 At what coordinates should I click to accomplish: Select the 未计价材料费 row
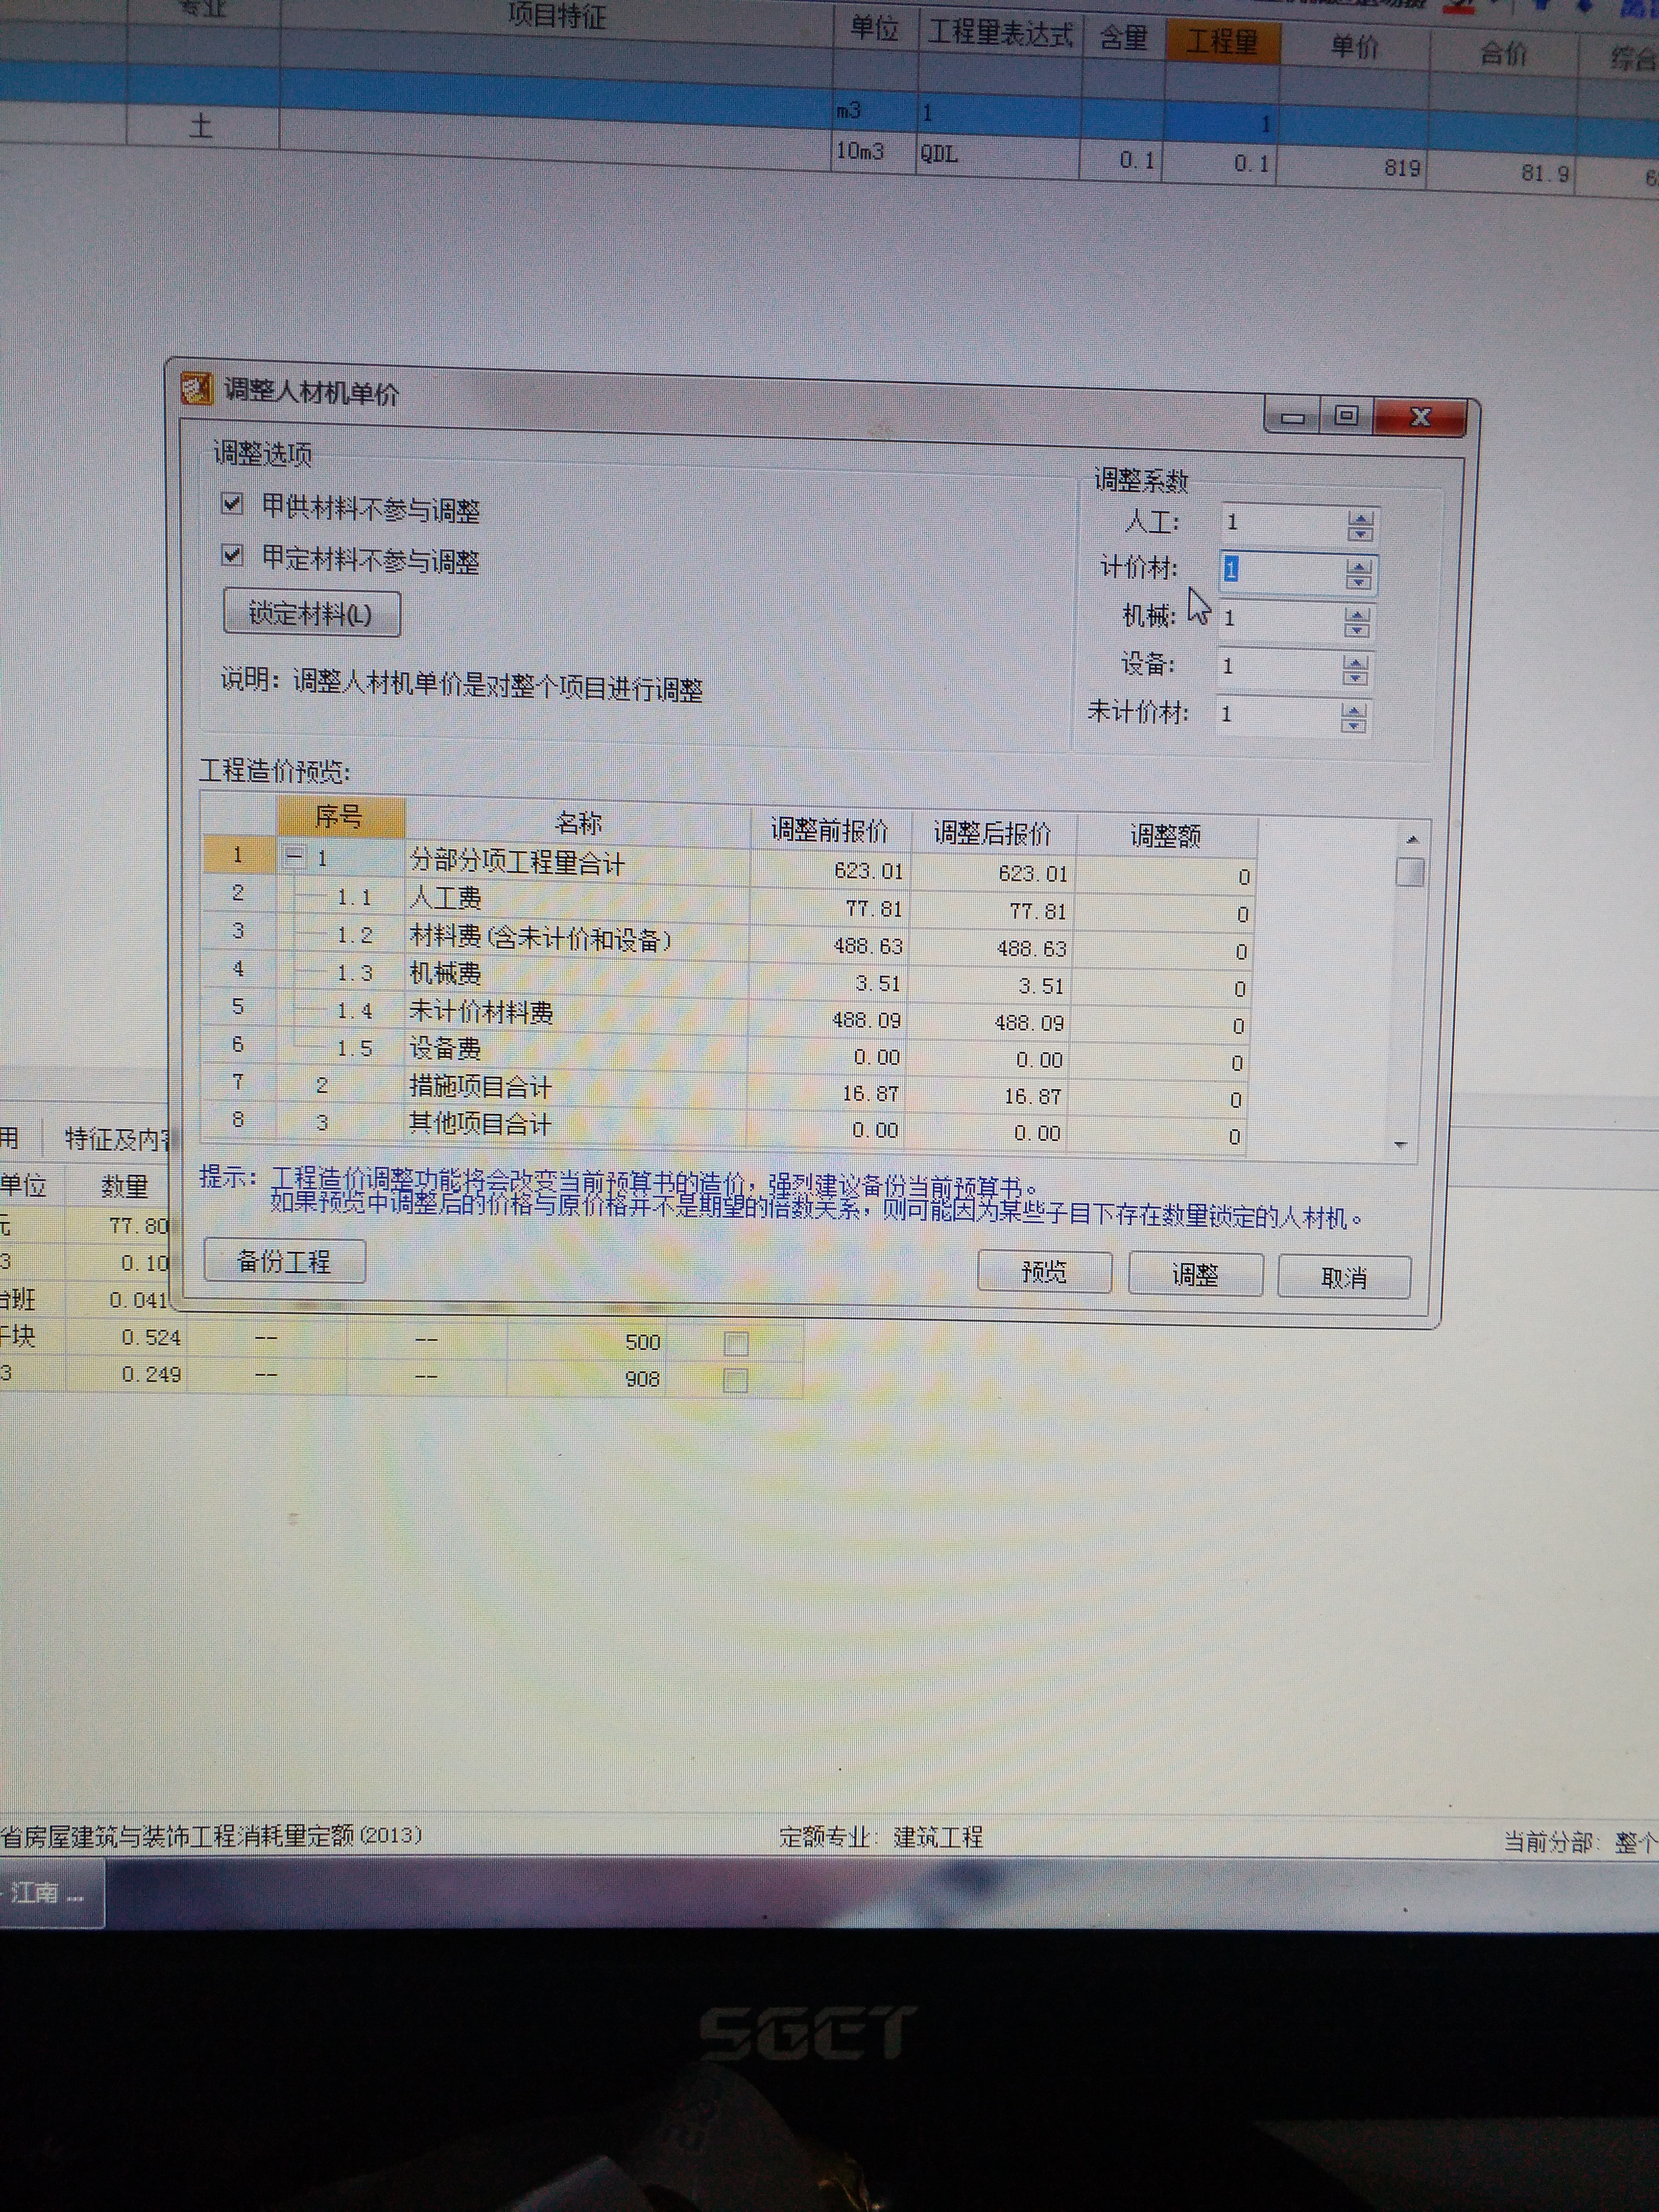click(726, 1016)
